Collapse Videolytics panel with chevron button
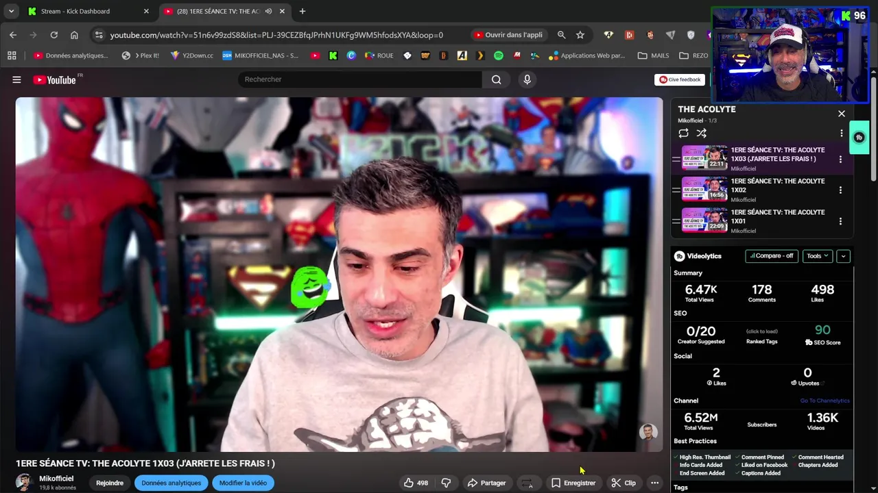Screen dimensions: 878x493 tap(843, 256)
